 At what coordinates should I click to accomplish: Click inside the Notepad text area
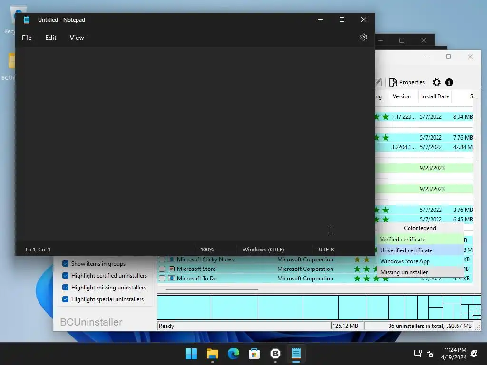coord(195,144)
